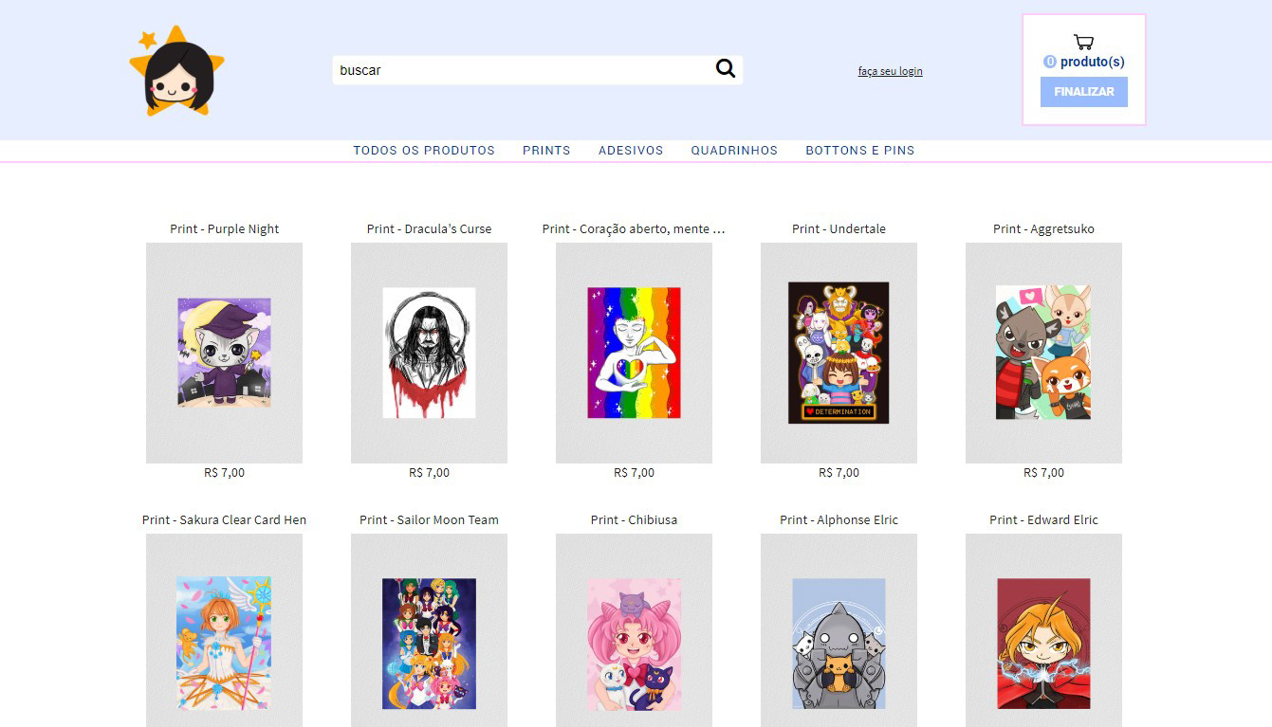Screen dimensions: 1272x727
Task: Click the cart item count badge
Action: coord(1049,62)
